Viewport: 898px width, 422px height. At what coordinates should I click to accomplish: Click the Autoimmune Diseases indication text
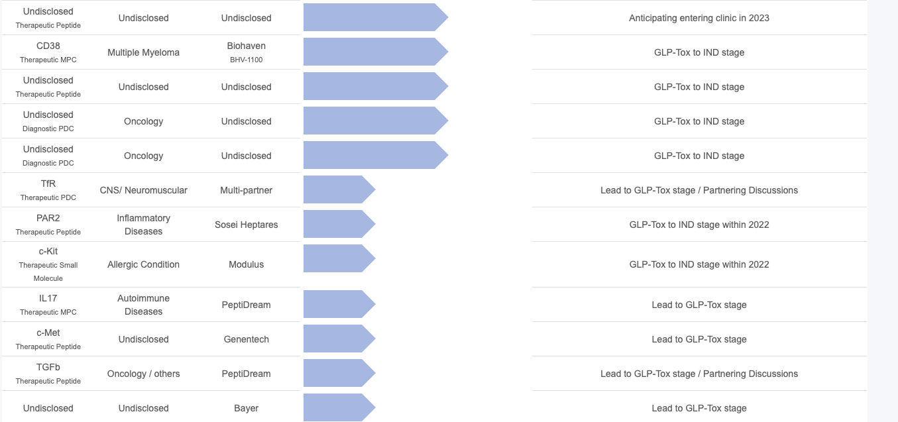click(x=144, y=305)
